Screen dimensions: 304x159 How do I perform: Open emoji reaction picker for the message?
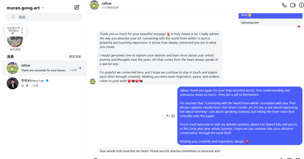[x=173, y=116]
